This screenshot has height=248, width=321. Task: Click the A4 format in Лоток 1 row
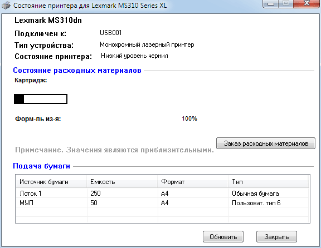(164, 194)
